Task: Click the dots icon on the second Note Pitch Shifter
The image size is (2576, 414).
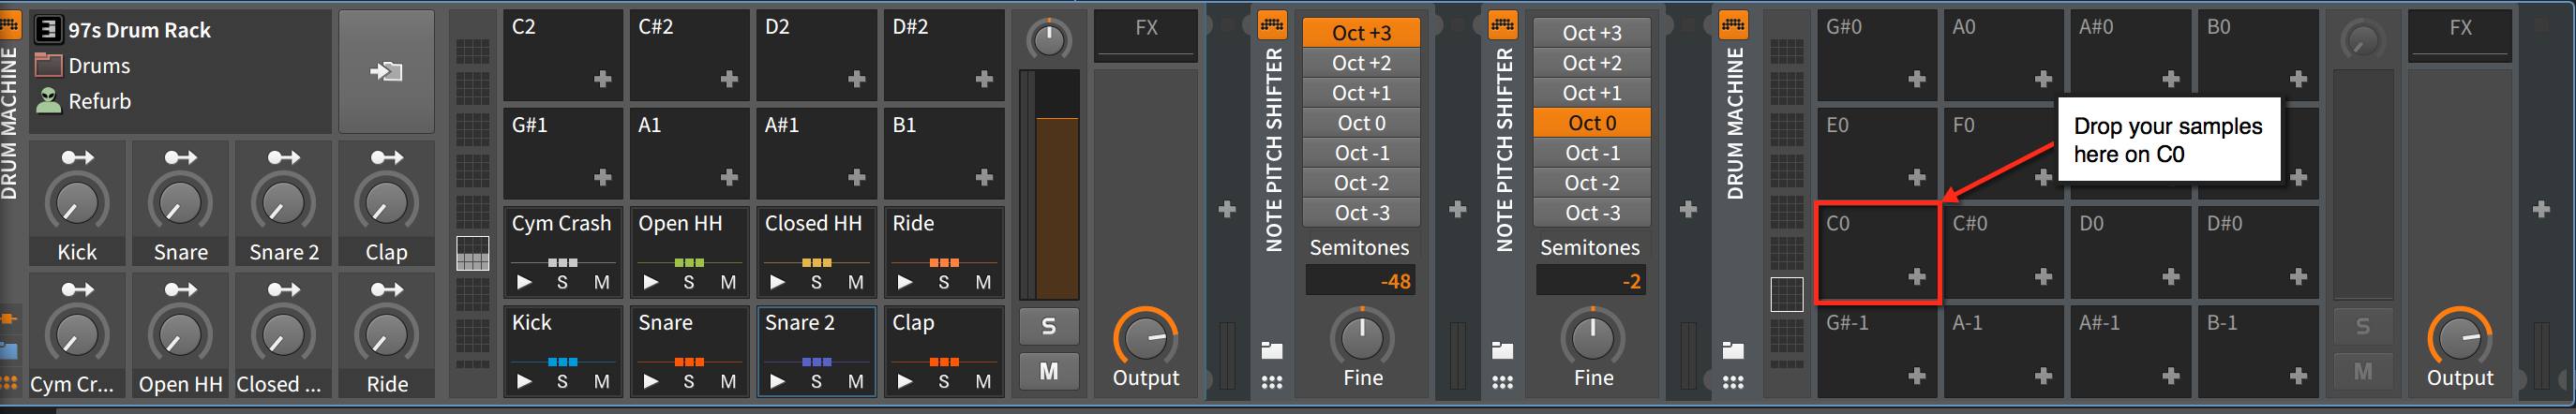Action: click(1502, 381)
